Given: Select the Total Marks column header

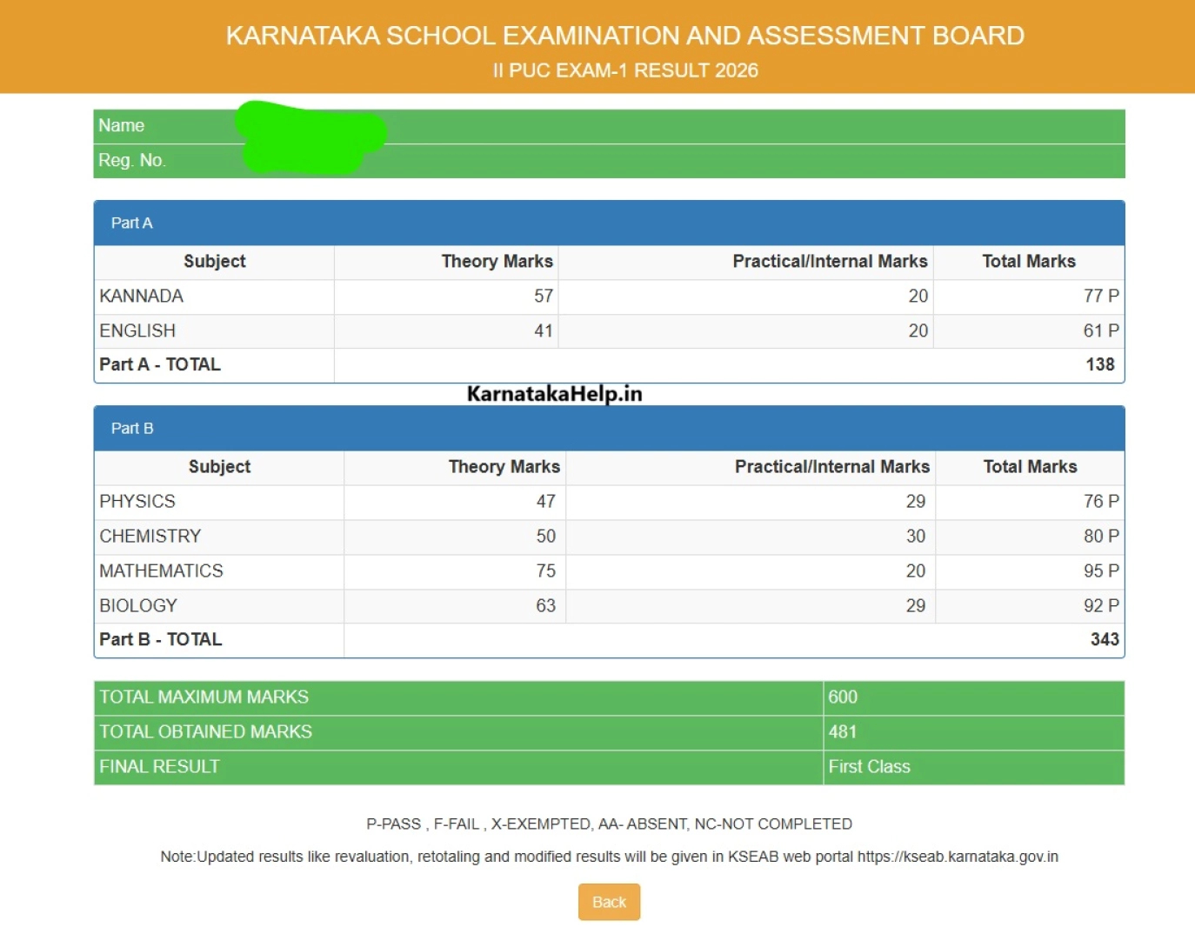Looking at the screenshot, I should click(1030, 261).
